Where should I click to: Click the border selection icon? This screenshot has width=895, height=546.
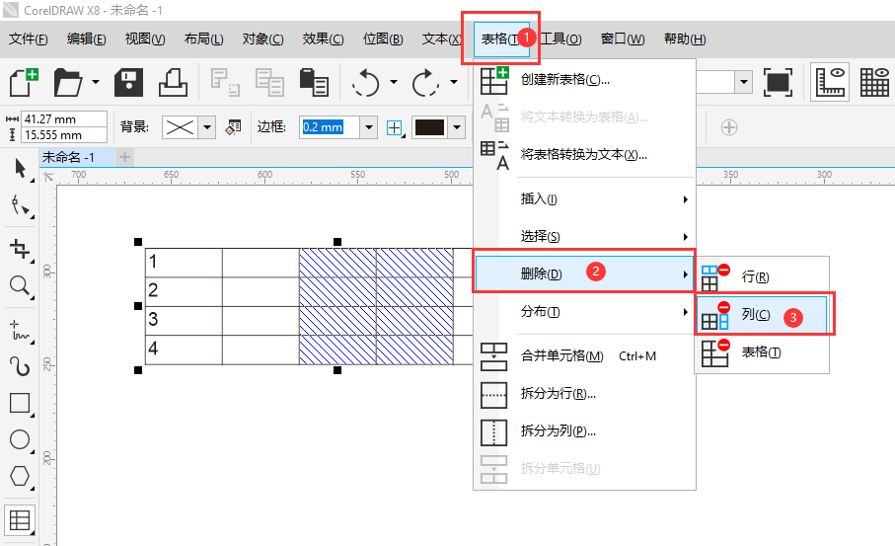[395, 127]
